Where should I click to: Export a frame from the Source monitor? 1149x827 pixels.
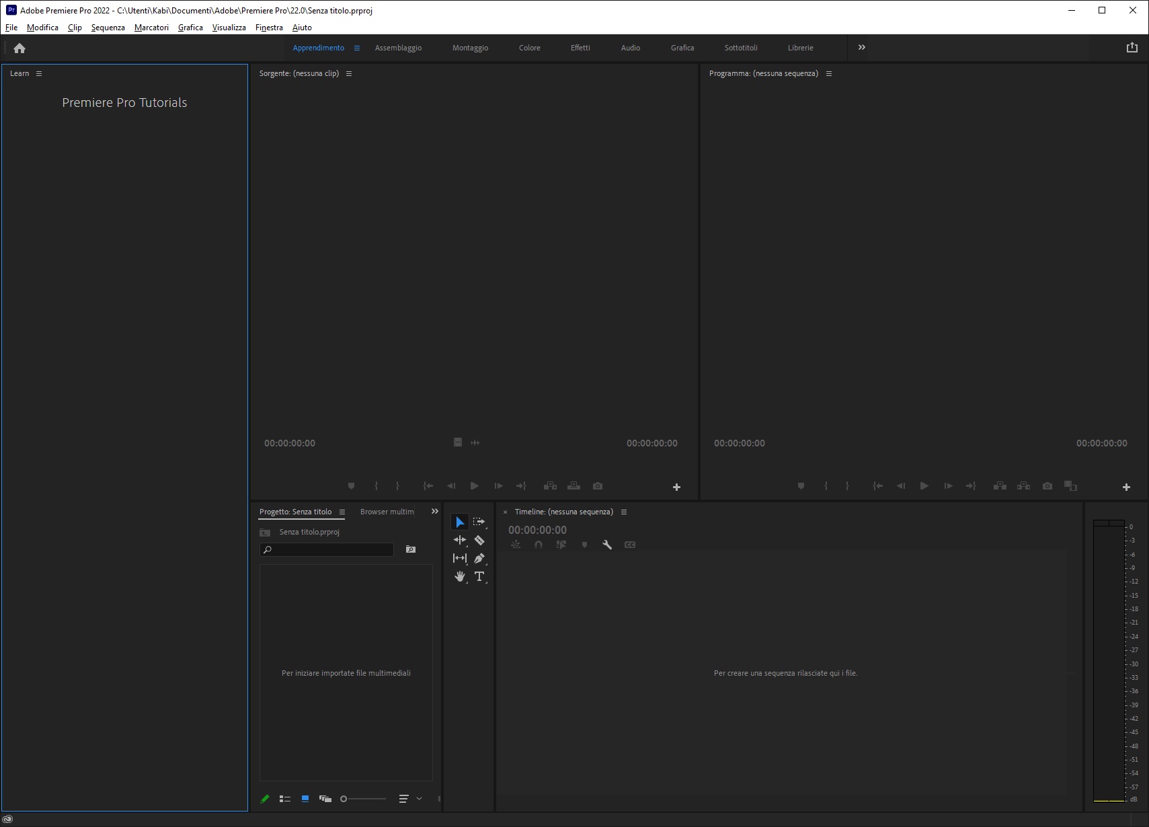click(x=598, y=486)
